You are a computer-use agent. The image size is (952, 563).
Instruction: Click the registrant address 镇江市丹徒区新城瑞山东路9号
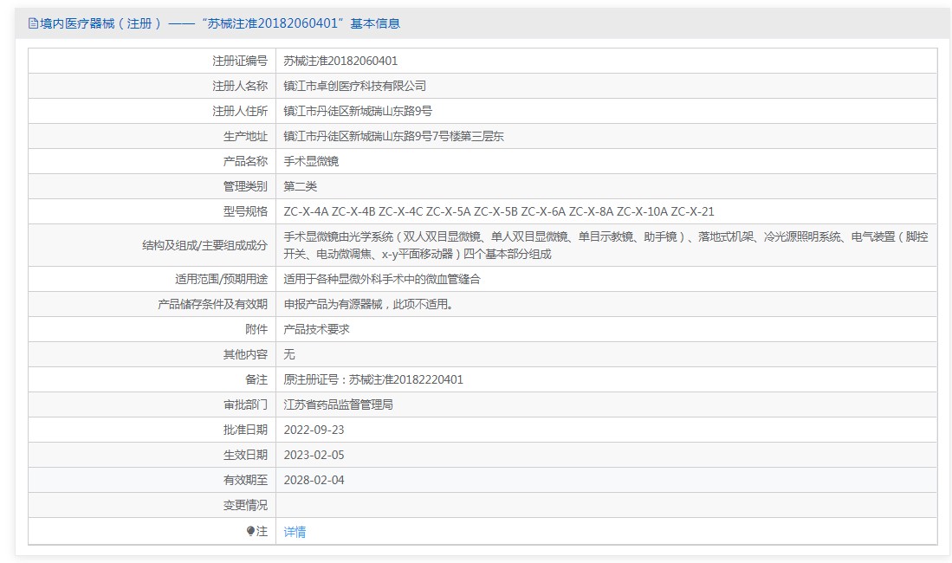pos(358,111)
